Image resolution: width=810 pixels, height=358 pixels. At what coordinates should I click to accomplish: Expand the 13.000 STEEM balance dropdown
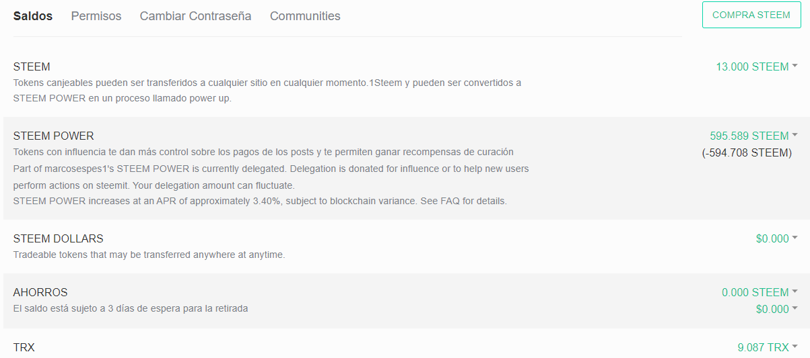click(x=757, y=66)
